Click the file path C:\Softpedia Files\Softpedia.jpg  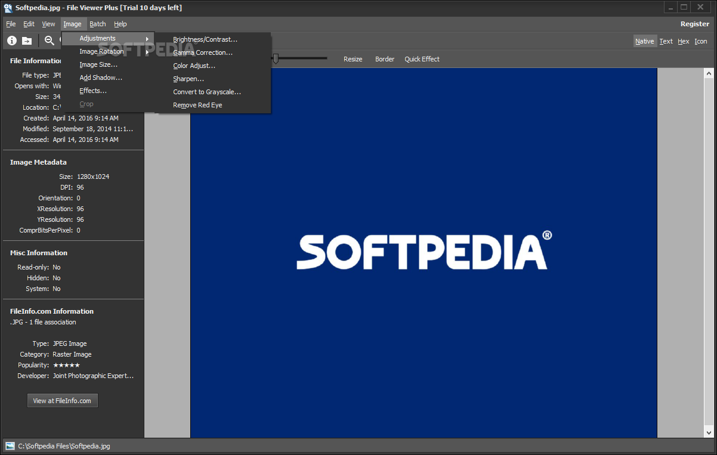pos(64,446)
